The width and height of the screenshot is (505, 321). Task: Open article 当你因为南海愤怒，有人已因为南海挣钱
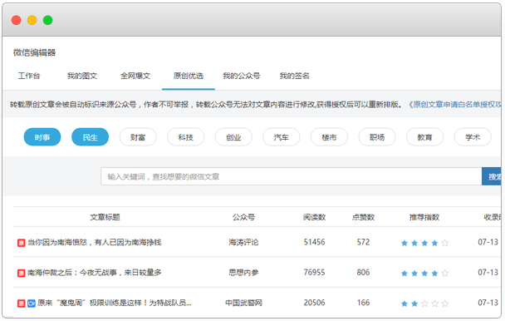point(95,242)
